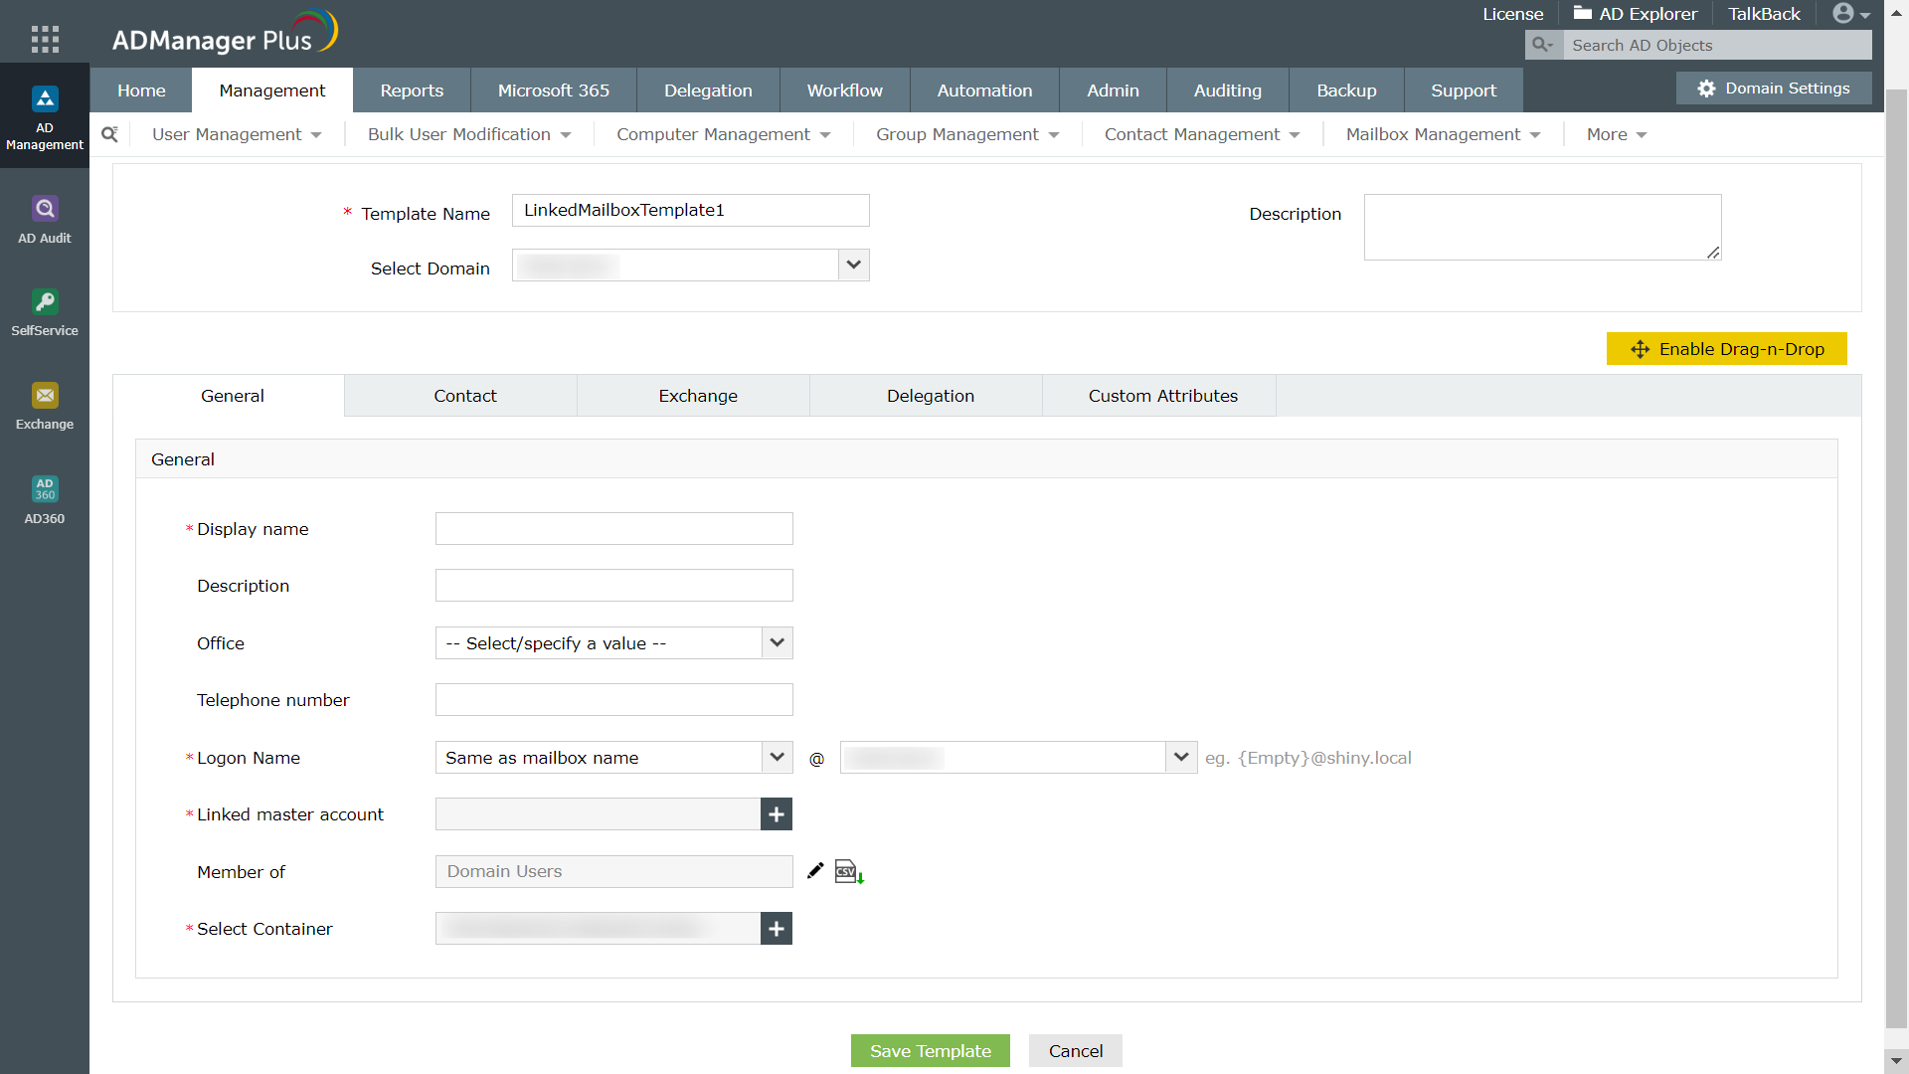1909x1074 pixels.
Task: Expand Mailbox Management menu
Action: click(1442, 134)
